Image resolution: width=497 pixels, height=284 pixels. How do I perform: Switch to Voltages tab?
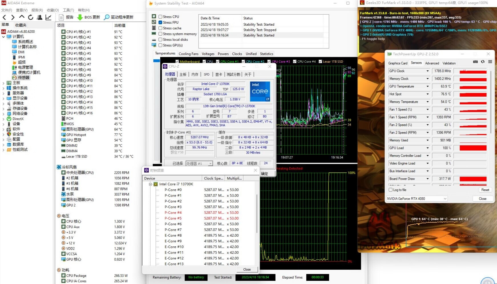pyautogui.click(x=208, y=54)
